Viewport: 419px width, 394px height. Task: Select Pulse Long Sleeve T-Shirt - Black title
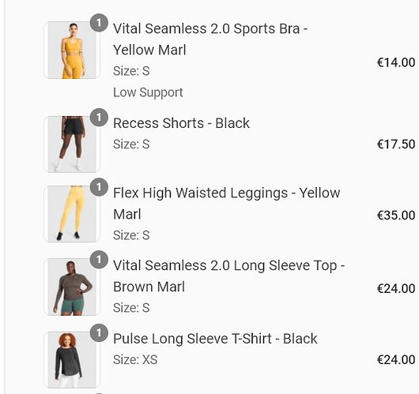click(x=215, y=339)
